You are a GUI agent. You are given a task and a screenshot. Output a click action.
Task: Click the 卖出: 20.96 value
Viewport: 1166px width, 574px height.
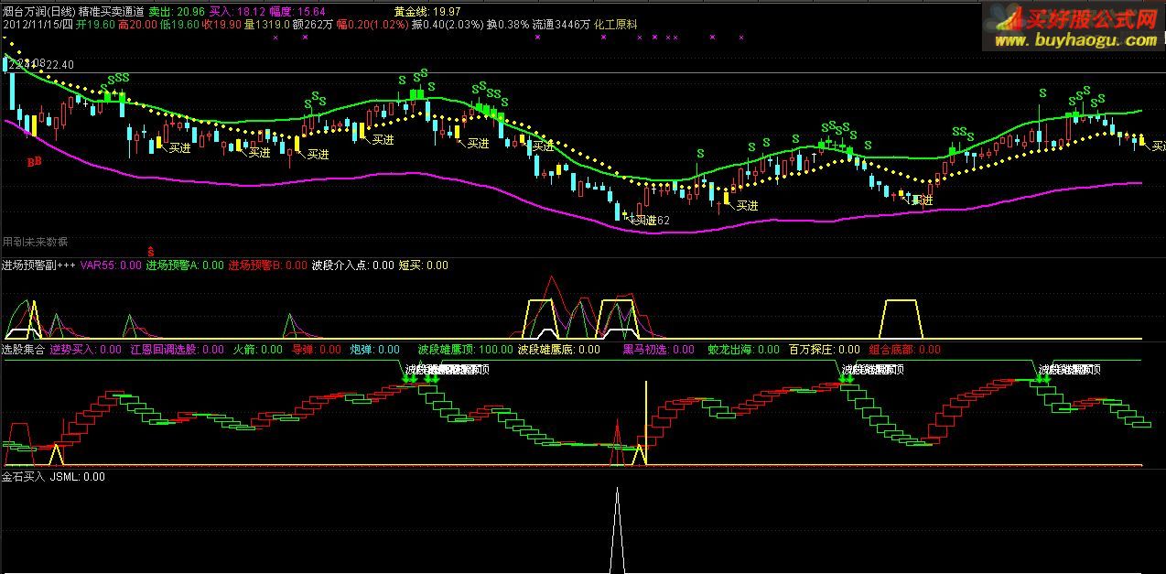(x=176, y=12)
